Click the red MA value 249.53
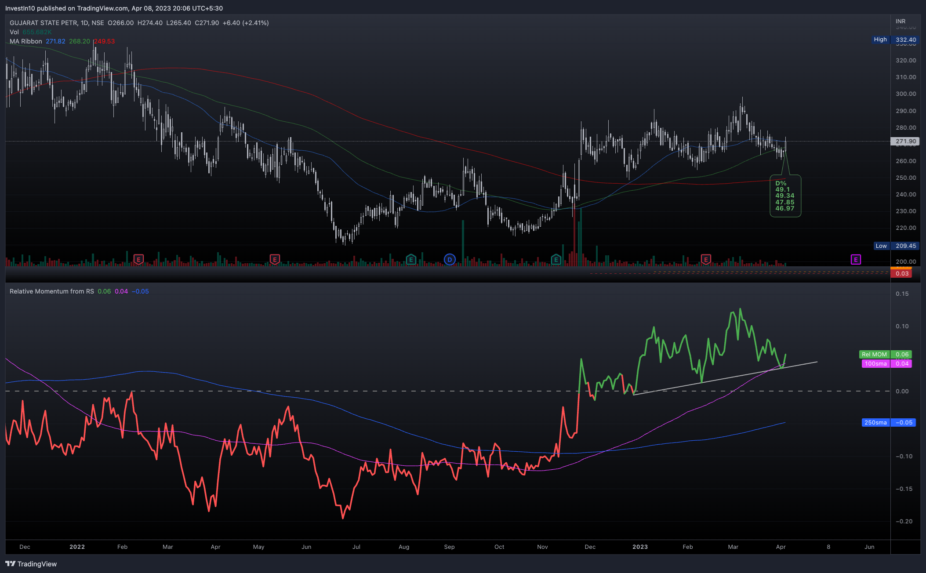This screenshot has width=926, height=573. coord(104,41)
